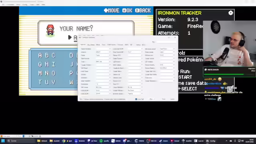Click the search field in the hotkey dialog
Viewport: 256px width, 144px height.
166,42
